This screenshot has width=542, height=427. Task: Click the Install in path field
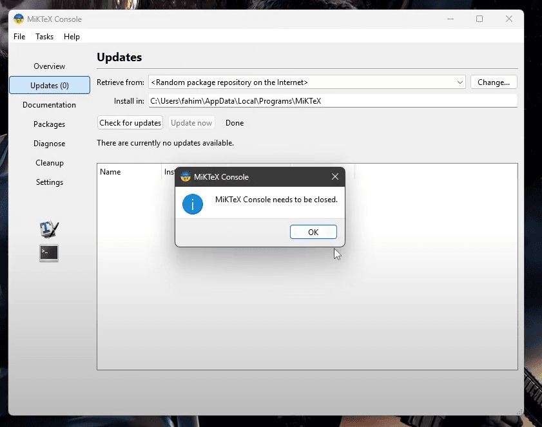[333, 101]
